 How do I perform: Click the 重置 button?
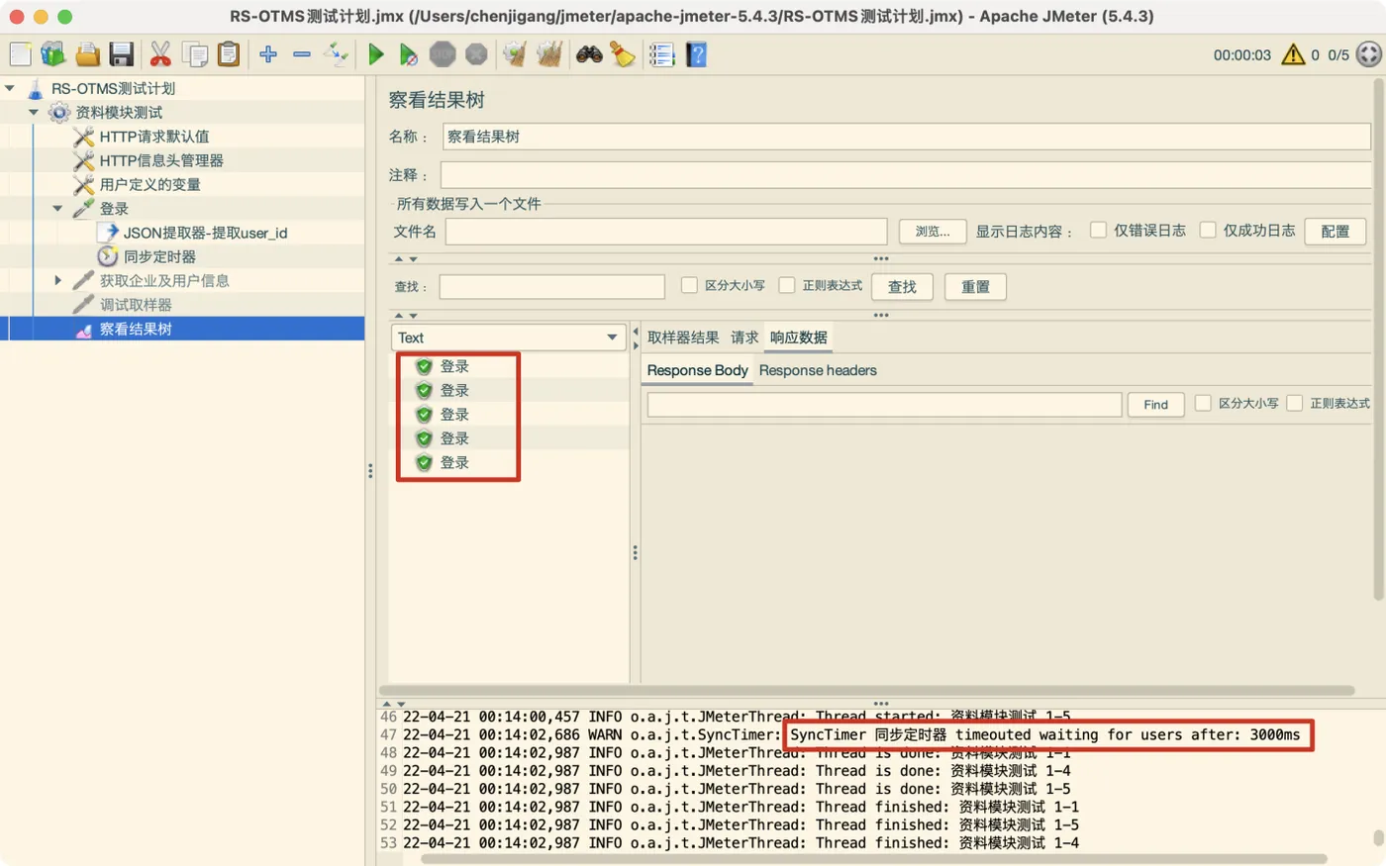(x=975, y=287)
